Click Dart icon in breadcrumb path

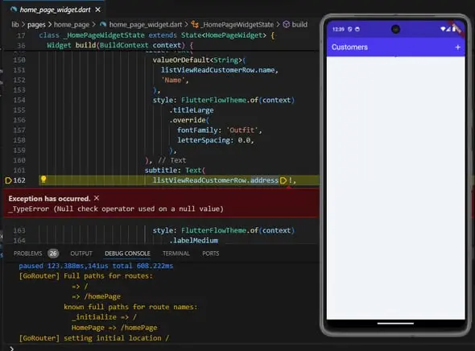click(103, 24)
